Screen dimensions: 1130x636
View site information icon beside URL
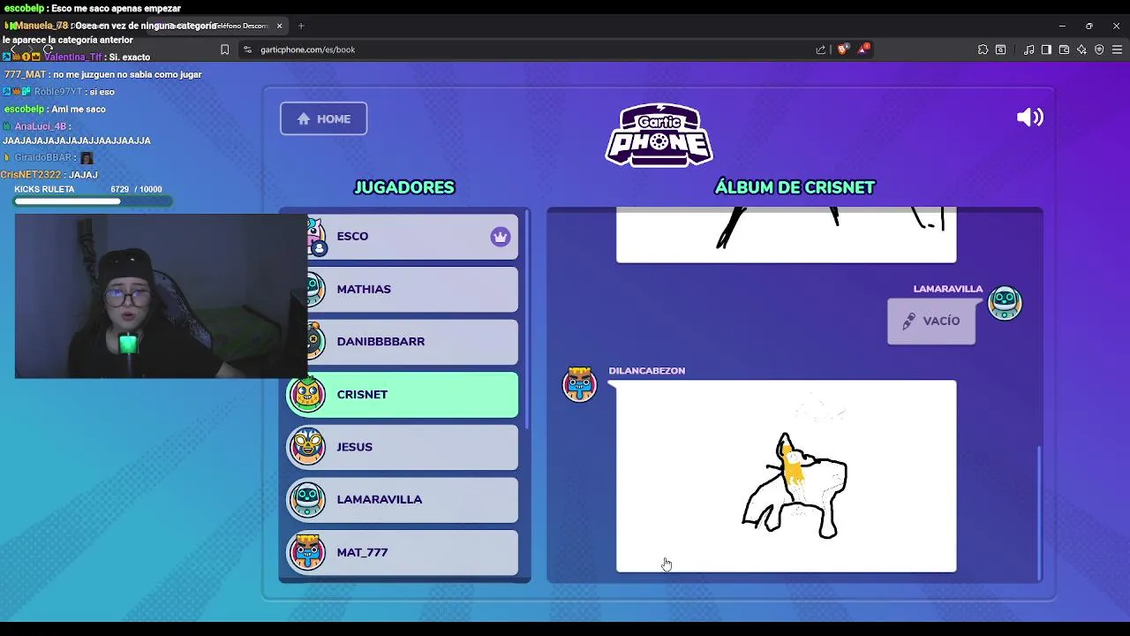(247, 49)
